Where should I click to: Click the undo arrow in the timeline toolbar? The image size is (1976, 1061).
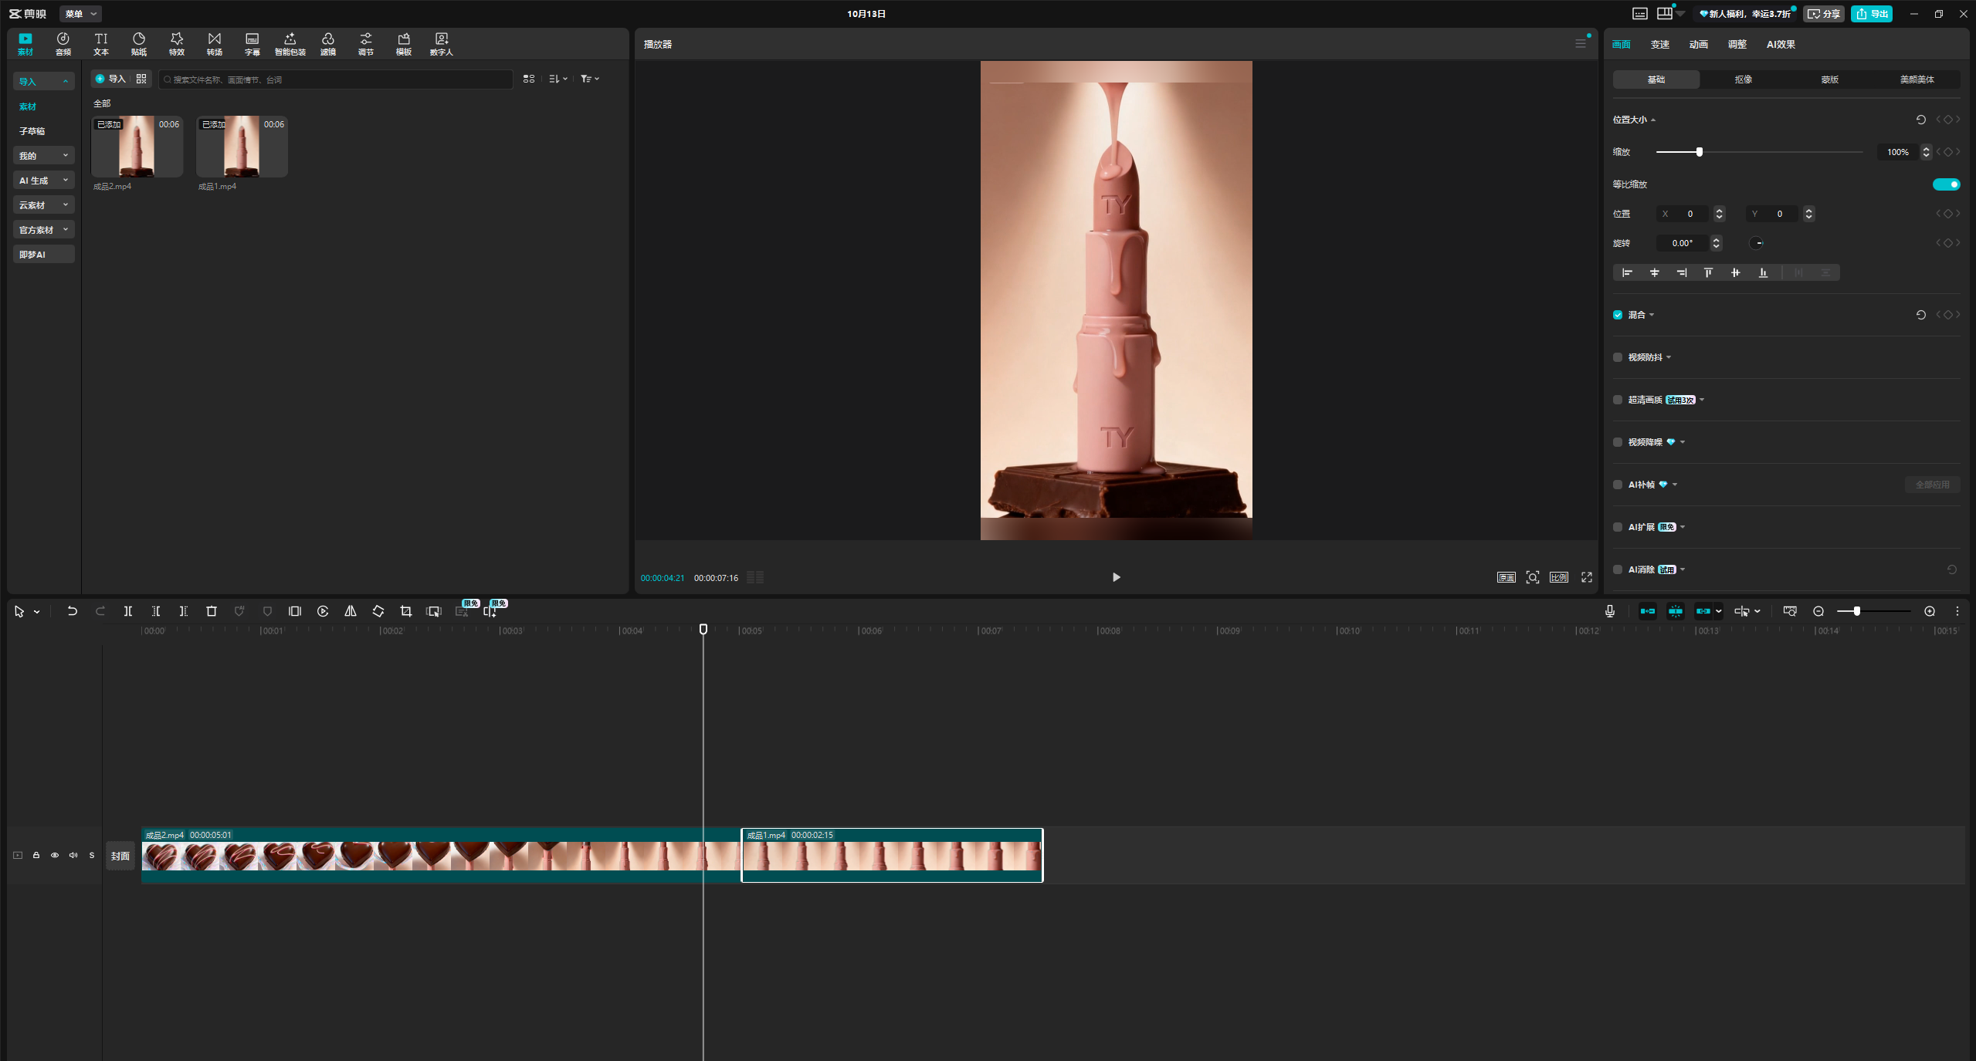point(72,611)
